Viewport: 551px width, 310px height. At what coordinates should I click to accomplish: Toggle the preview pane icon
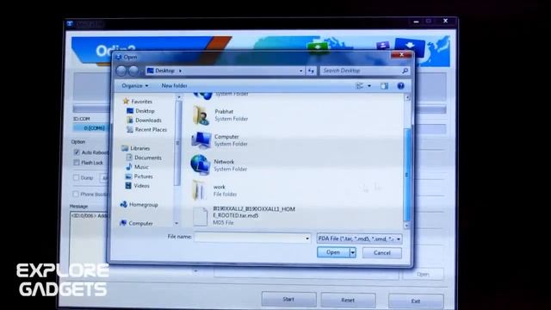point(384,86)
